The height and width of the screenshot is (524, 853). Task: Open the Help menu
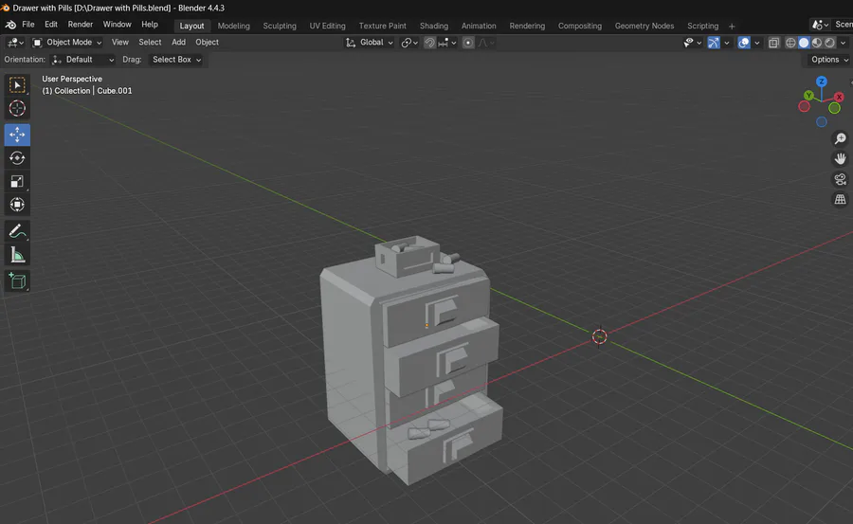click(x=150, y=25)
